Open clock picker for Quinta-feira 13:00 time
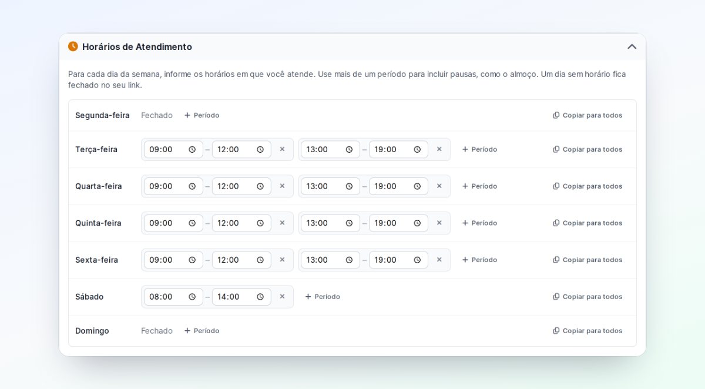The width and height of the screenshot is (705, 389). (x=349, y=223)
